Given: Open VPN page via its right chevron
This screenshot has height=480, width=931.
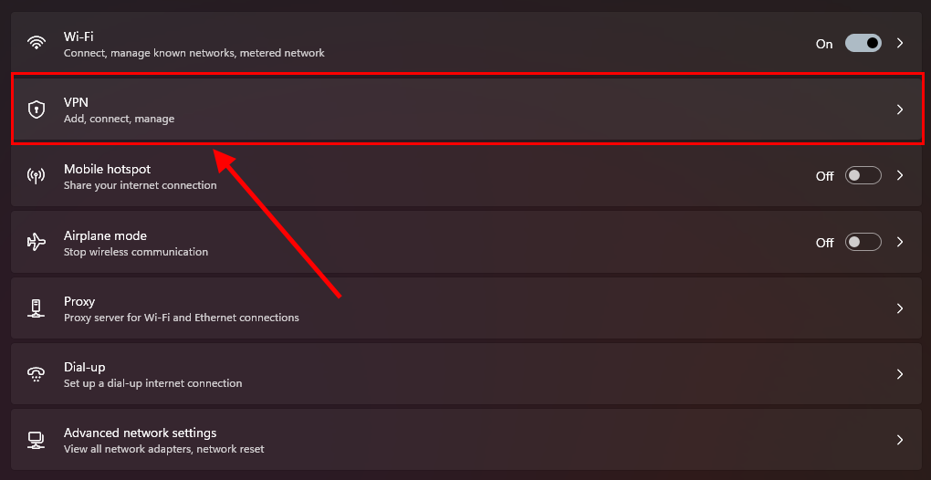Looking at the screenshot, I should pyautogui.click(x=900, y=110).
